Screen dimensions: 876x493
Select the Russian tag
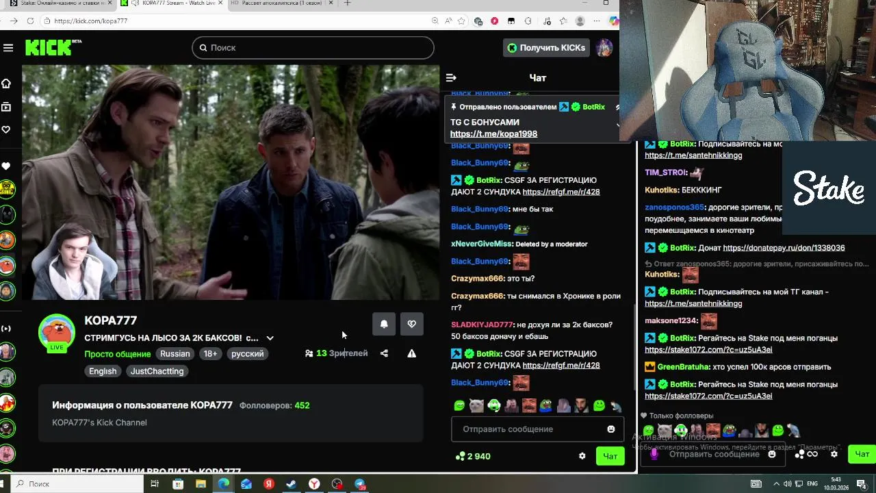(x=175, y=354)
